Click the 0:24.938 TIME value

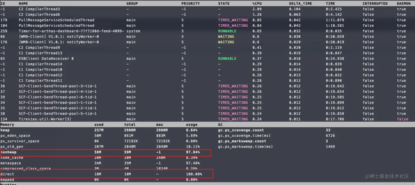click(335, 58)
